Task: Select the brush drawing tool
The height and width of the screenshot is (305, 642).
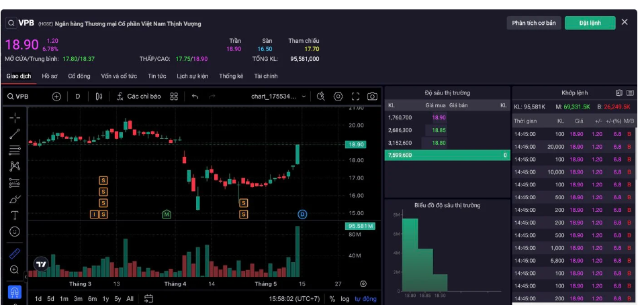Action: click(15, 199)
